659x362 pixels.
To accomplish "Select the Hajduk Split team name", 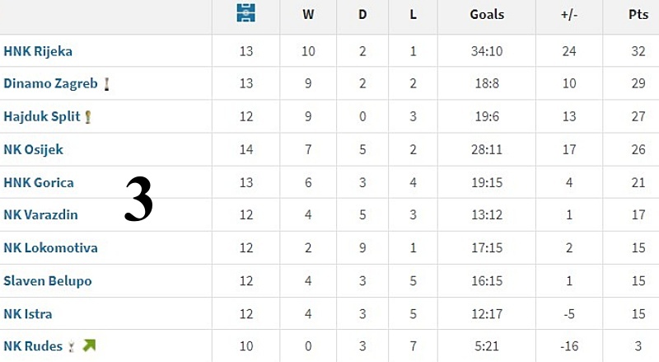I will click(x=42, y=116).
